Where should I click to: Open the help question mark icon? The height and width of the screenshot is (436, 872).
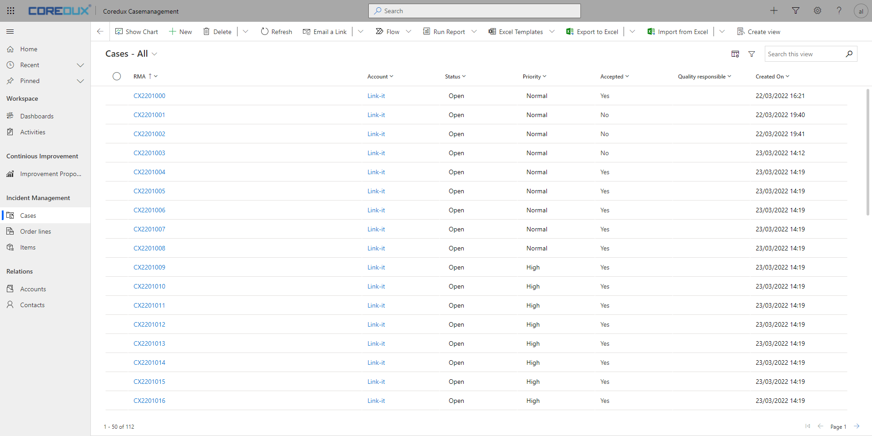pos(839,11)
